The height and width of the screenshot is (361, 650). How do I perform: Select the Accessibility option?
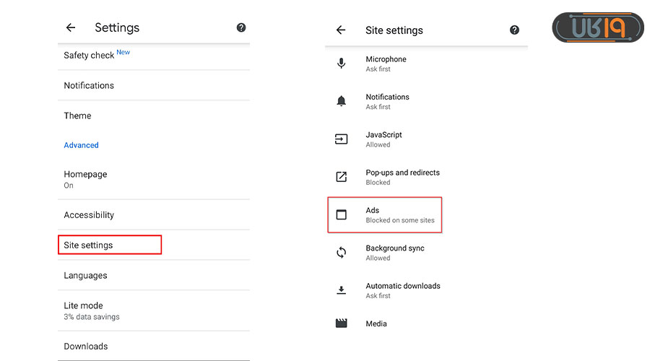pos(89,215)
